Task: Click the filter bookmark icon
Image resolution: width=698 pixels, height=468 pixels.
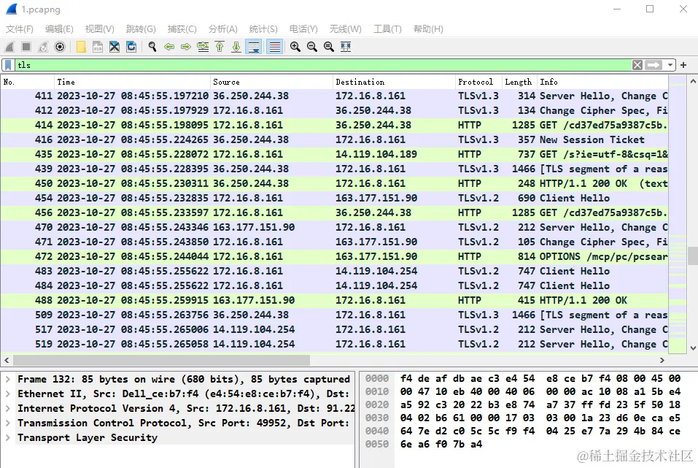Action: pyautogui.click(x=8, y=65)
